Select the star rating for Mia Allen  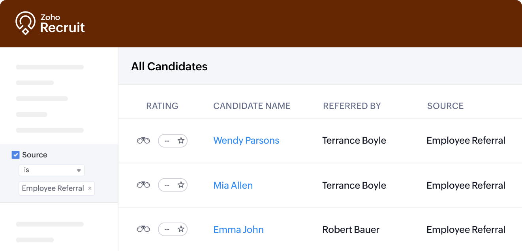pyautogui.click(x=181, y=185)
